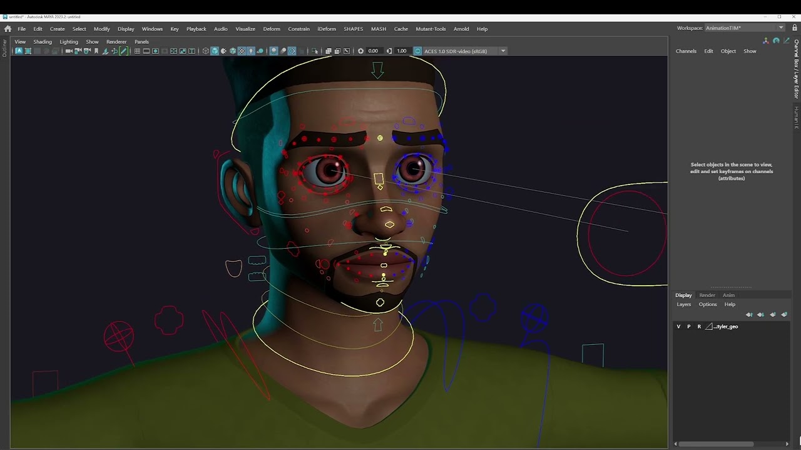Click the teal speed-dial icon above Channels menu
The image size is (801, 450).
[776, 41]
